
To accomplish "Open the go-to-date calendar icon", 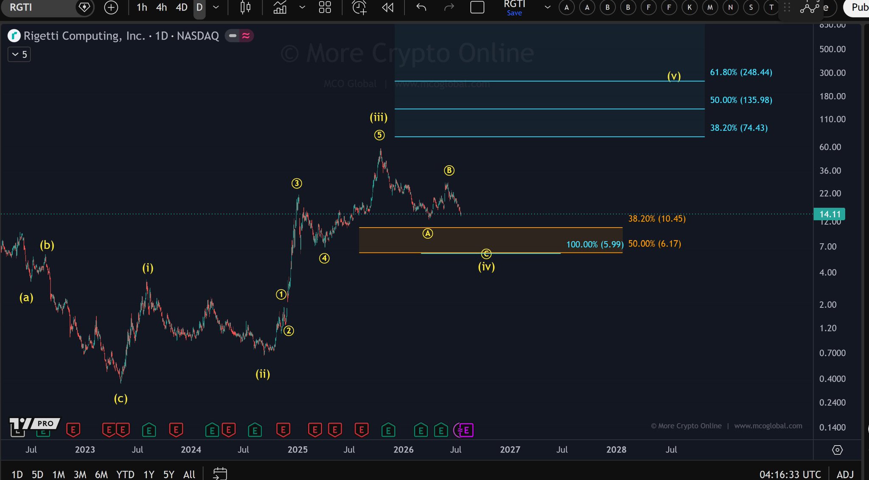I will [x=220, y=474].
